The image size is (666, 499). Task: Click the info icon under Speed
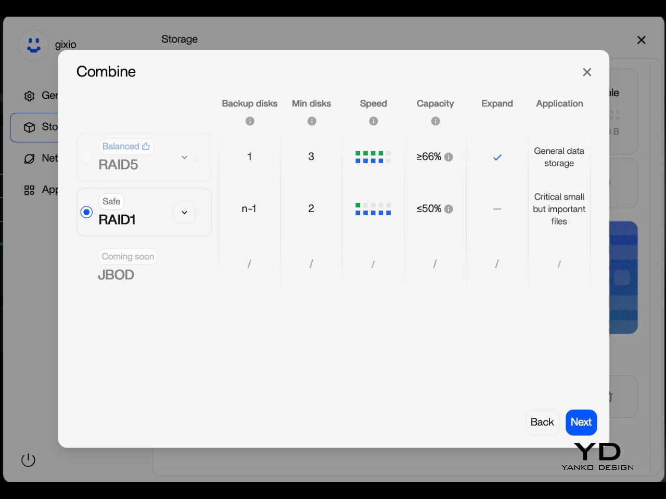coord(374,121)
